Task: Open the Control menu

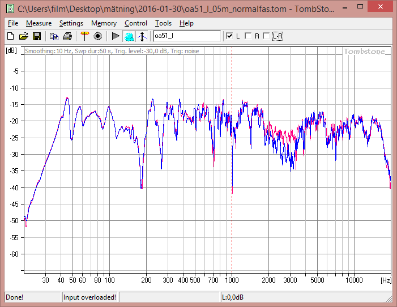Action: coord(136,23)
